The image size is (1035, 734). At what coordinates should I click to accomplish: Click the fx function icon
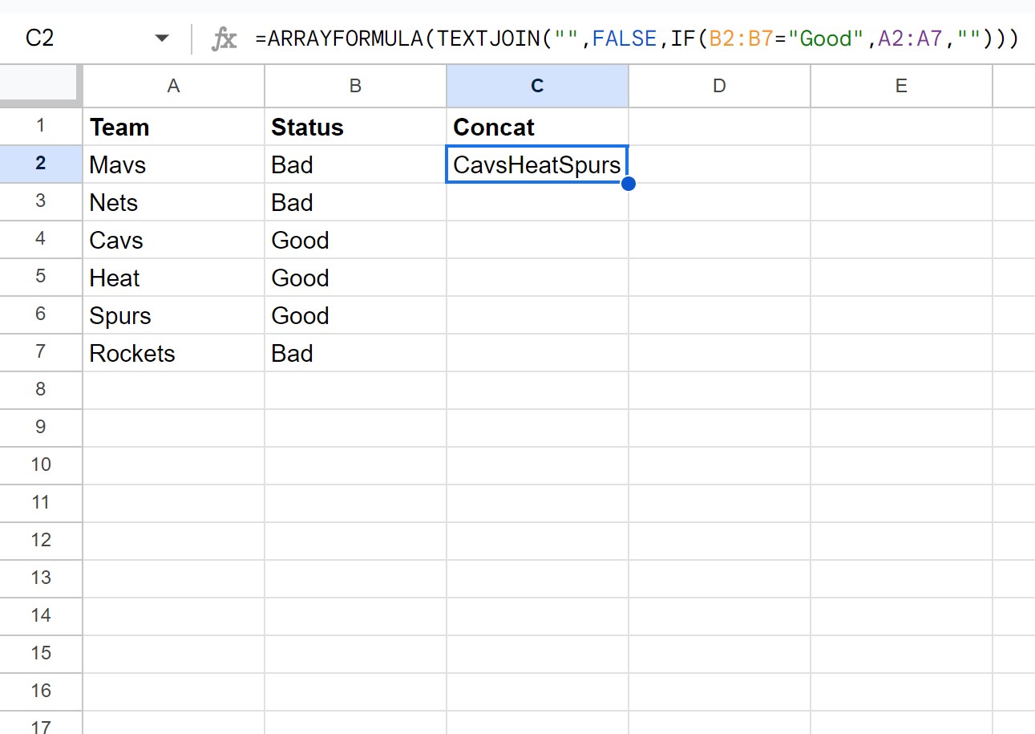point(224,39)
